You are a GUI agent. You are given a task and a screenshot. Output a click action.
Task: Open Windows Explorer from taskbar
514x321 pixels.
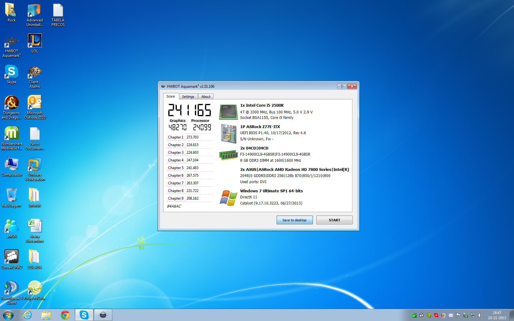click(x=46, y=315)
